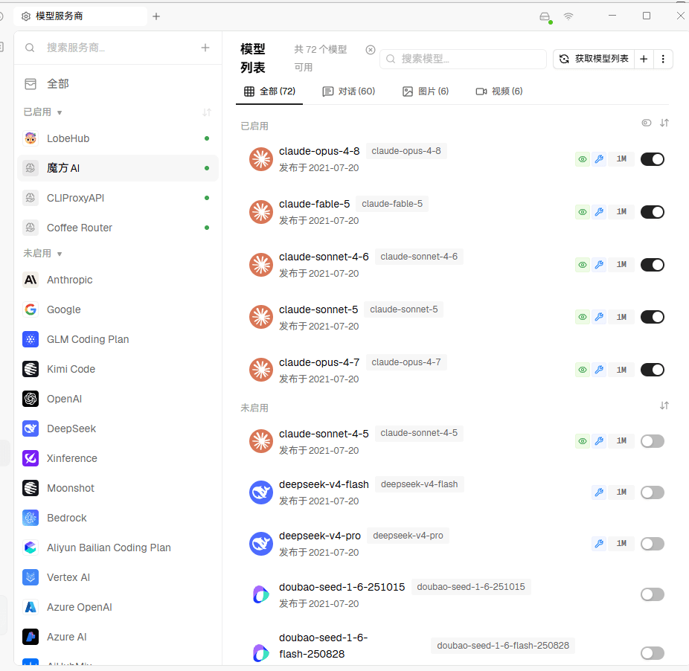Sort 未启用 models with arrows icon
The height and width of the screenshot is (671, 689).
[x=664, y=405]
